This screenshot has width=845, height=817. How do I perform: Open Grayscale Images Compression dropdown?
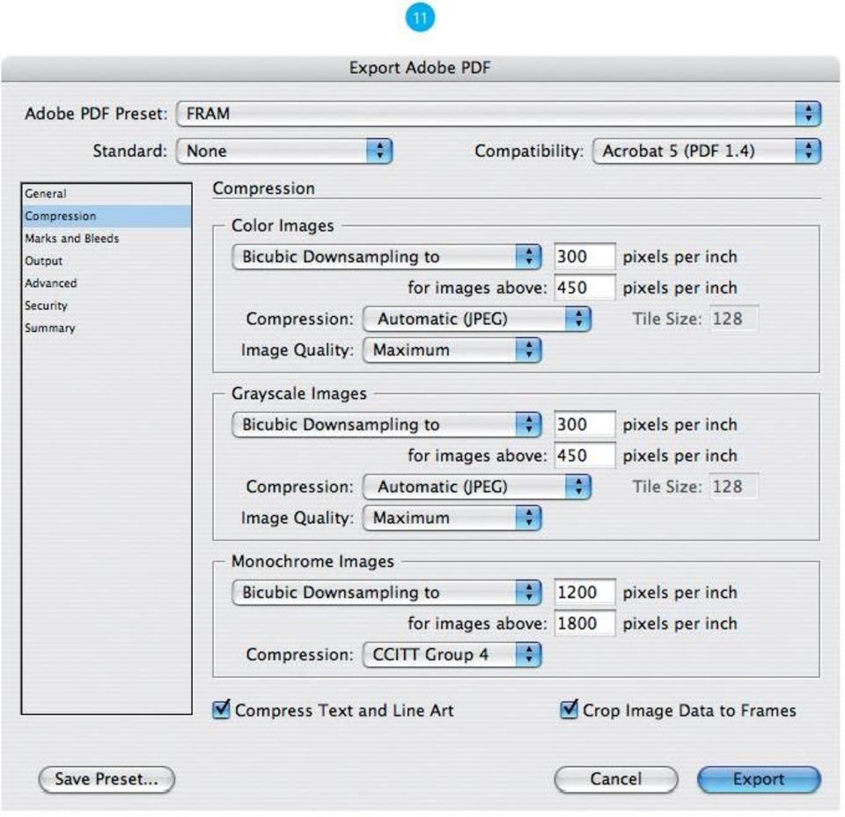(477, 487)
